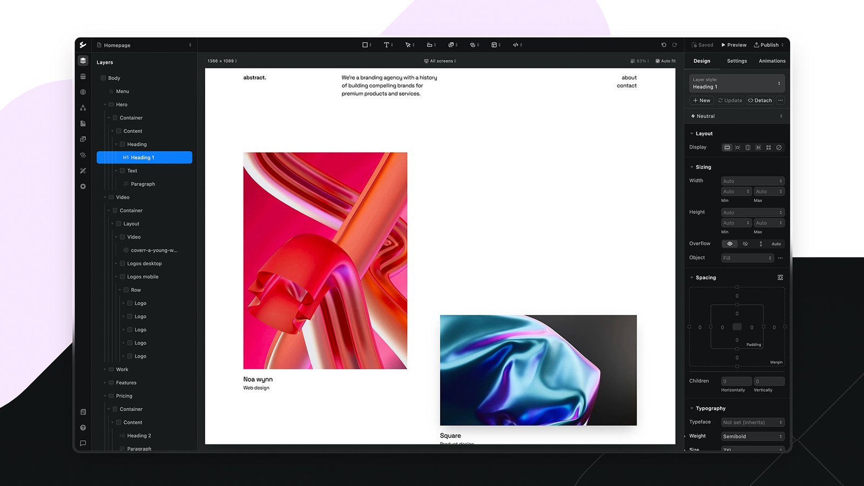Open the help question mark icon

(83, 427)
